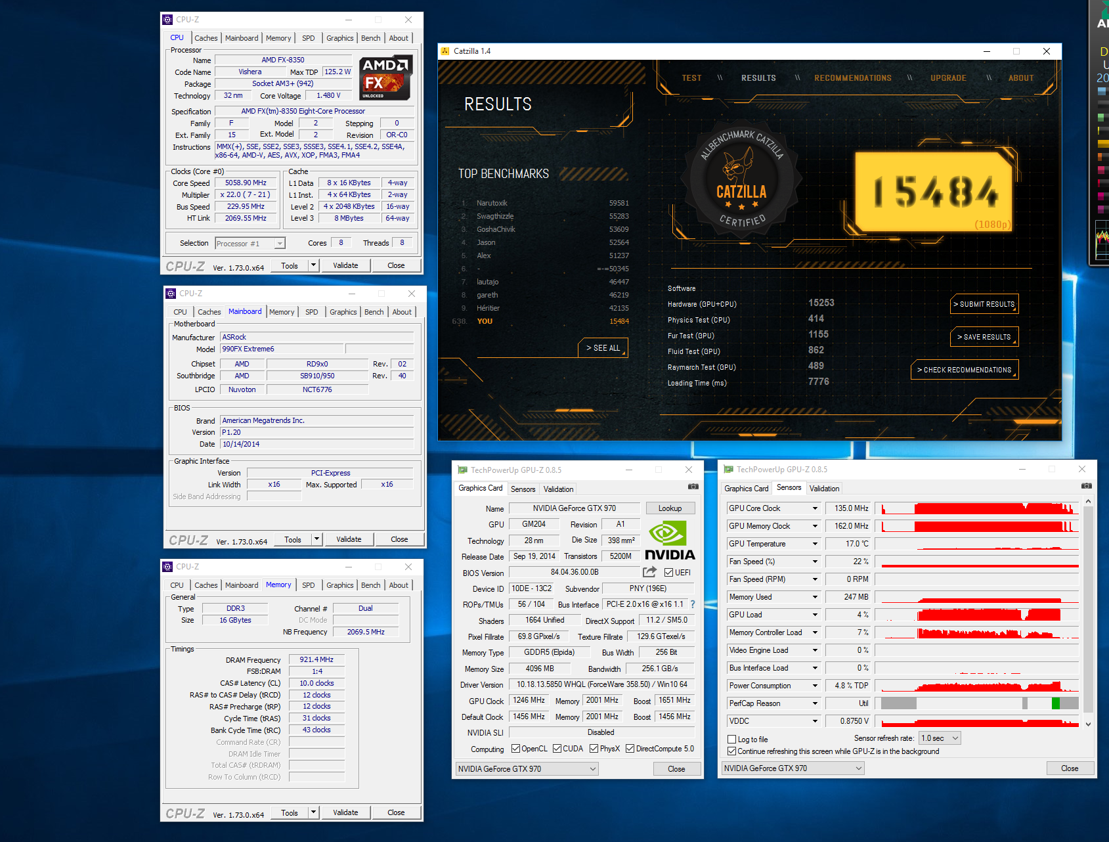Open the Processor #1 selection dropdown

coord(250,244)
